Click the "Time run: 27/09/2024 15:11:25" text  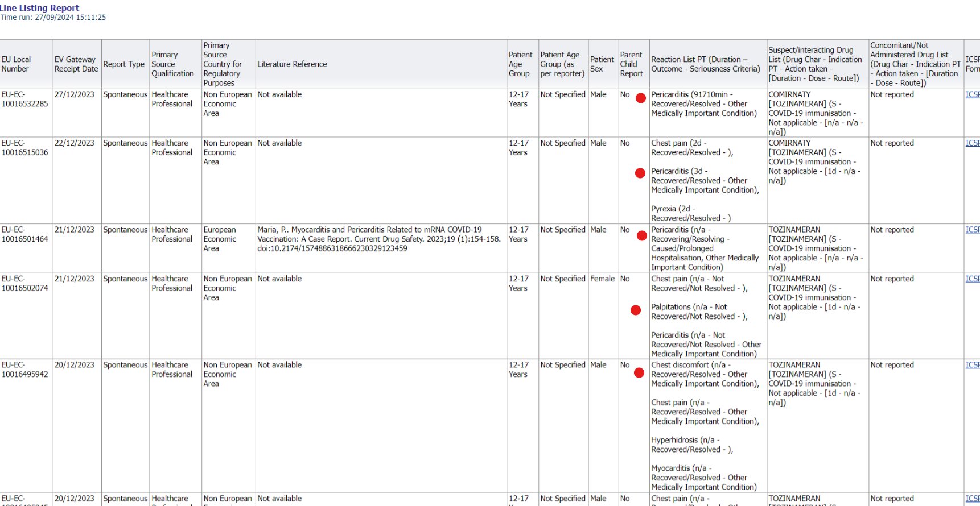[53, 18]
